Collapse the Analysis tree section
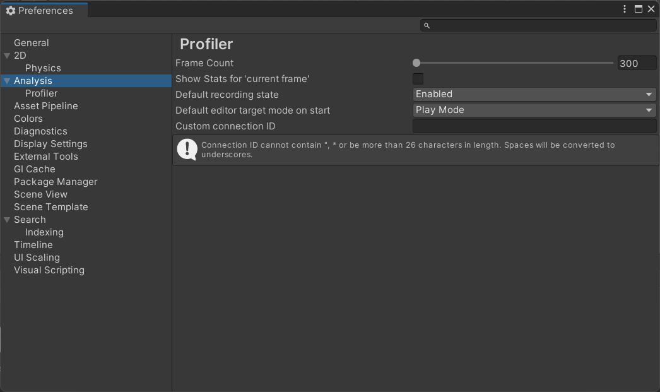The height and width of the screenshot is (392, 660). (7, 81)
